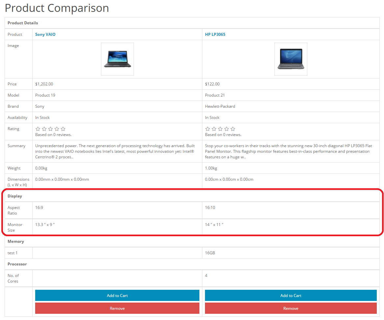384x320 pixels.
Task: Remove HP LP3065 from comparison
Action: coord(291,308)
